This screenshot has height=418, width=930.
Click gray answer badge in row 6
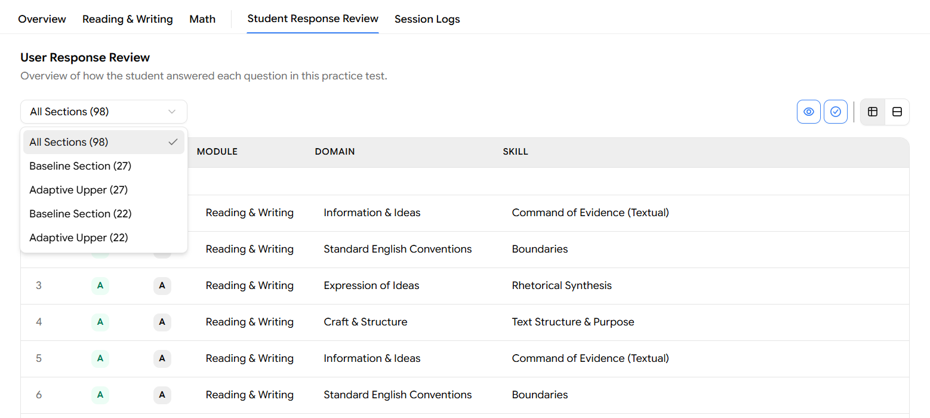click(x=162, y=395)
